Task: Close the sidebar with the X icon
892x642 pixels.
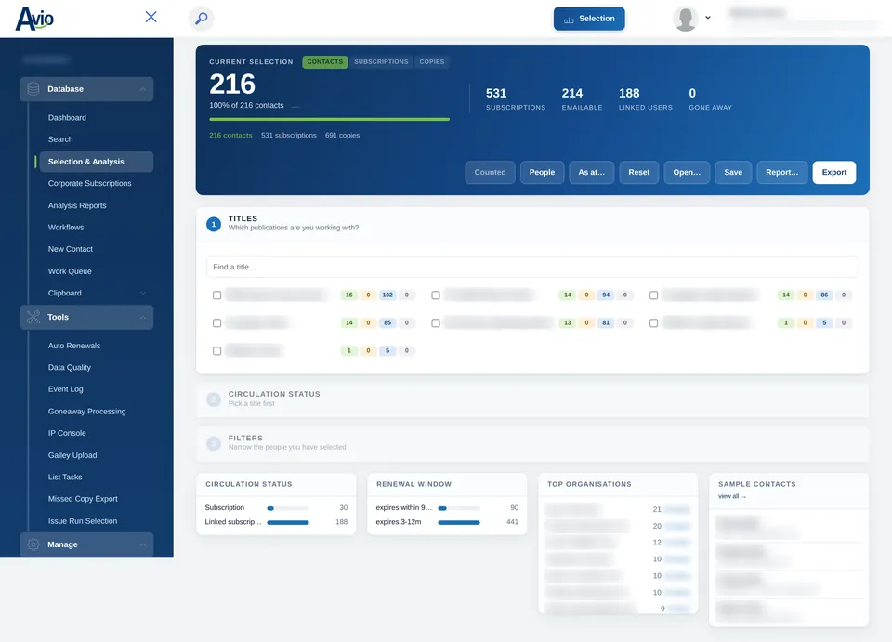Action: pyautogui.click(x=151, y=17)
